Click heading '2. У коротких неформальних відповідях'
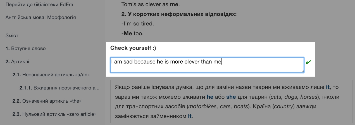The image size is (355, 125). point(179,14)
